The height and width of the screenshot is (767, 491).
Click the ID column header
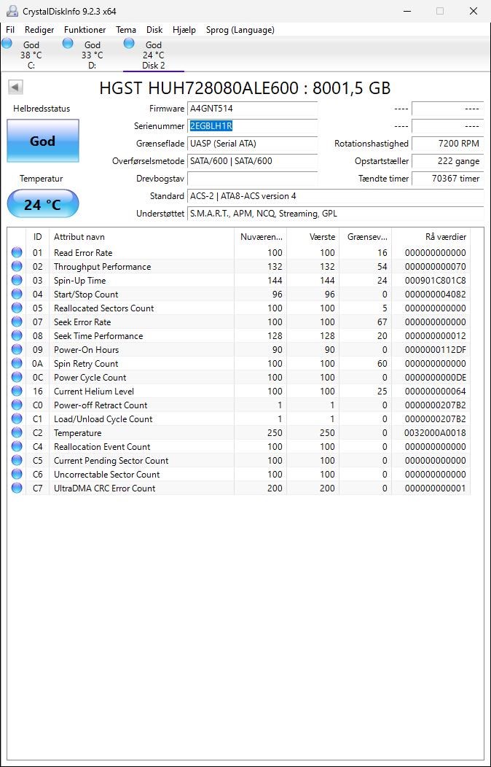38,237
